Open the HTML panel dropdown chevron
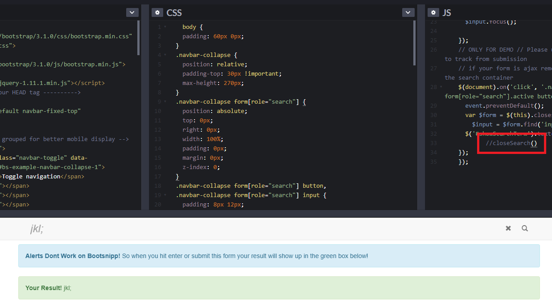 (132, 12)
